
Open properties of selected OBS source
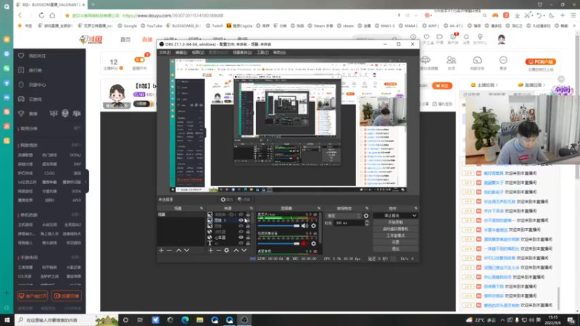(x=227, y=200)
